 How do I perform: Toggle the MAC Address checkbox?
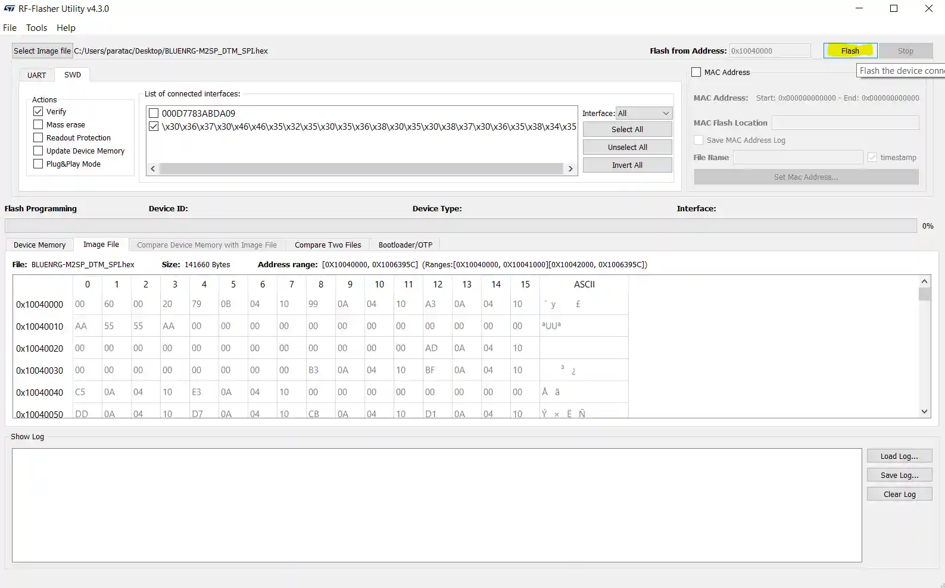click(x=696, y=72)
